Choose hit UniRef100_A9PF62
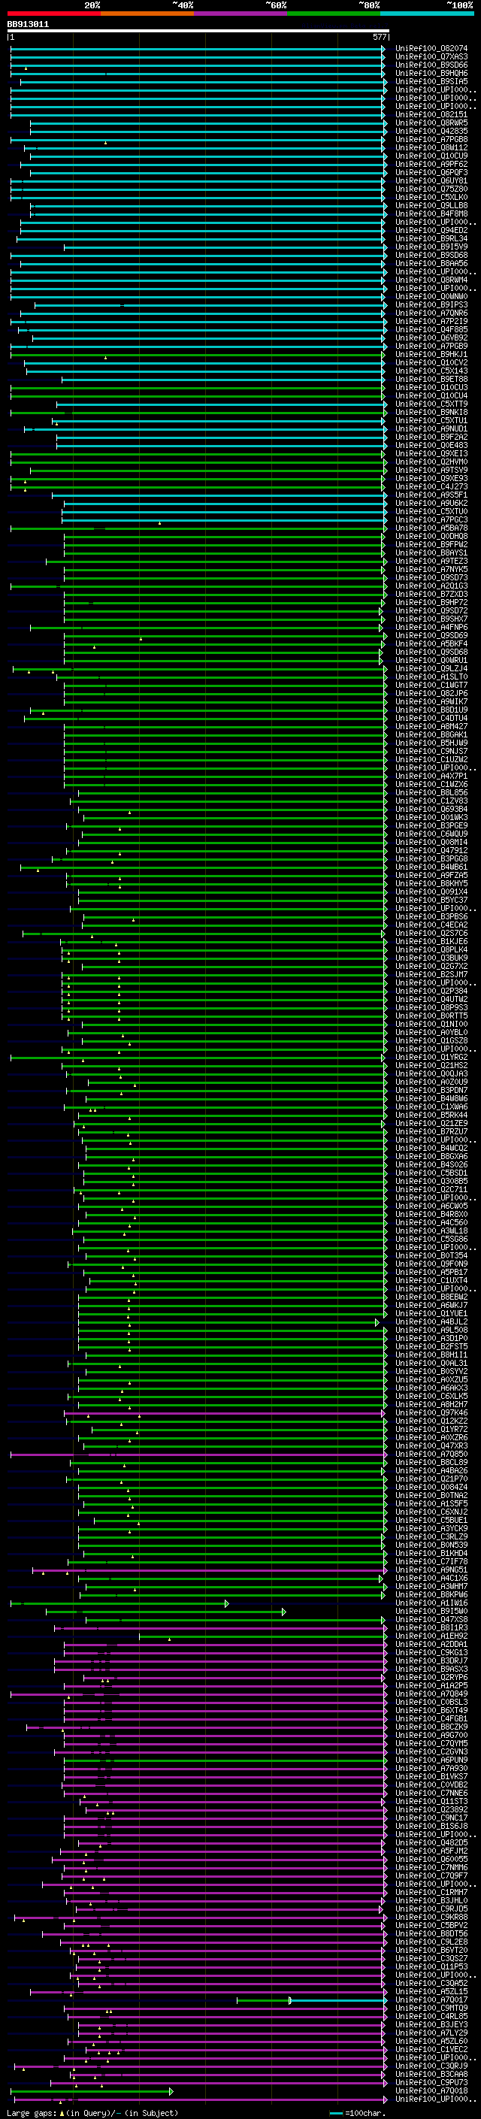 431,165
